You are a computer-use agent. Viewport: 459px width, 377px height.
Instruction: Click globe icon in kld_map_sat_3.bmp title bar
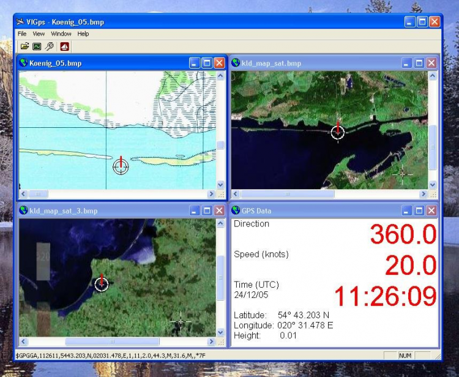click(24, 211)
